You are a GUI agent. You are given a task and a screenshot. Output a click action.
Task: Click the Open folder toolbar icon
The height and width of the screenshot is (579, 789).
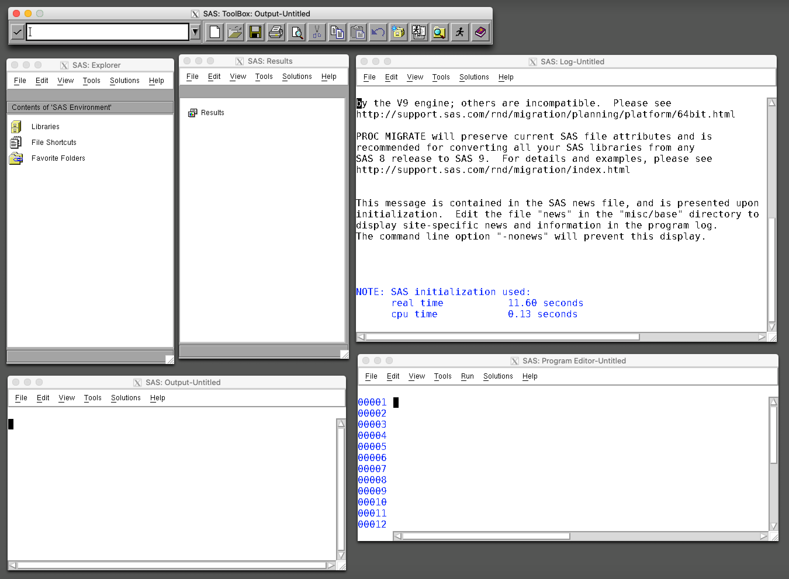coord(235,33)
